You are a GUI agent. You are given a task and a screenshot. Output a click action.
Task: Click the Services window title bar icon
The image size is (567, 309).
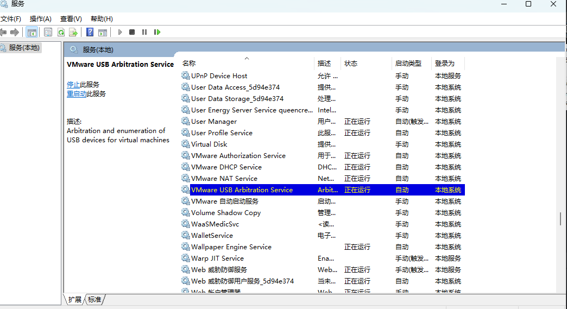pos(4,4)
